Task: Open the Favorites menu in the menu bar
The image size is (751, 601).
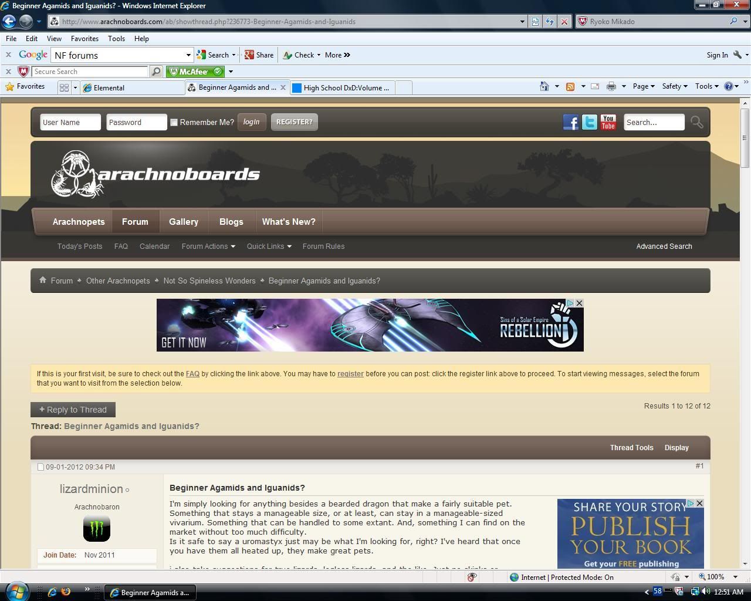Action: pos(84,39)
